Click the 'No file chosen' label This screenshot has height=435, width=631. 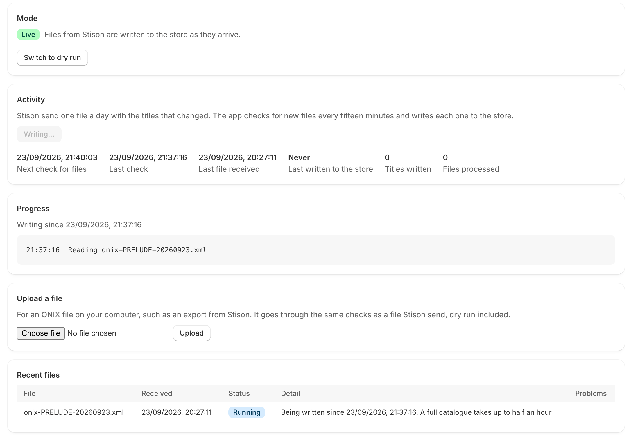click(92, 333)
